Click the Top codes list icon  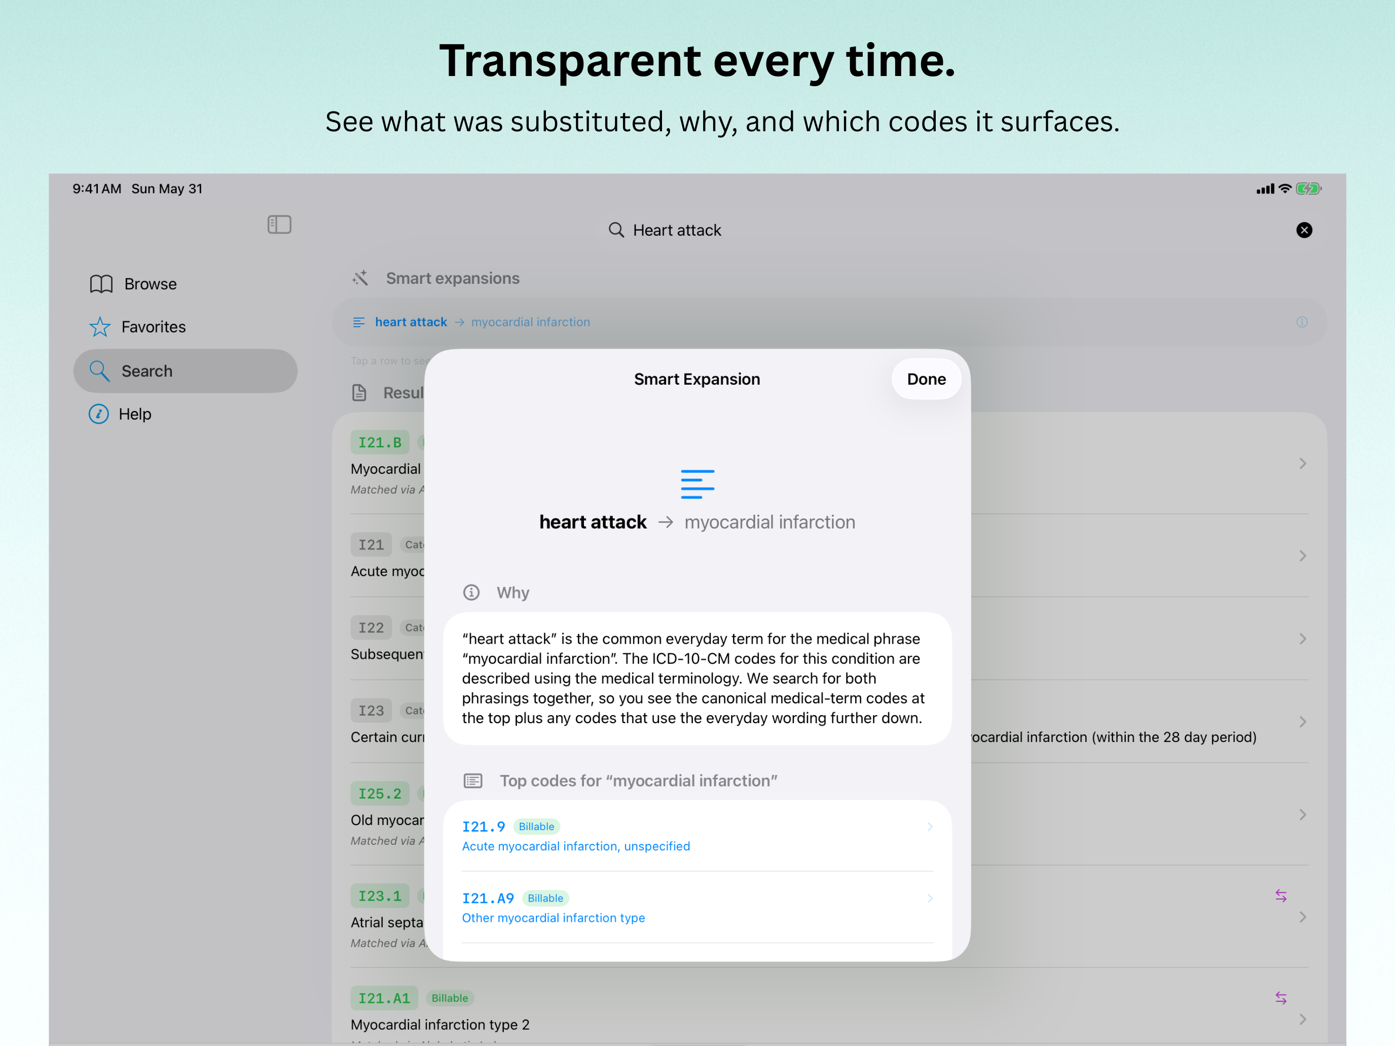click(473, 780)
